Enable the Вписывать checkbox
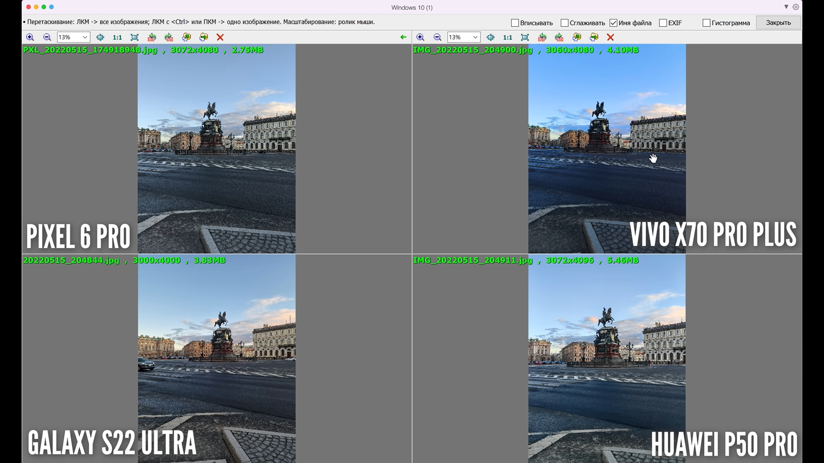Screen dimensions: 824x463 tap(514, 23)
